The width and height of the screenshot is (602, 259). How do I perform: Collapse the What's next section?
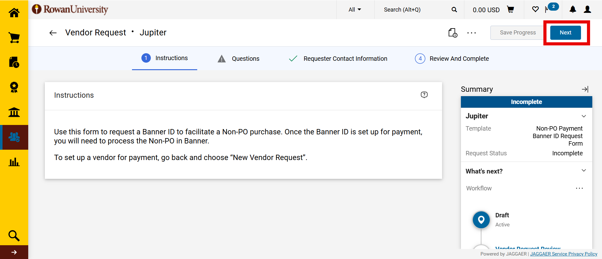tap(584, 170)
